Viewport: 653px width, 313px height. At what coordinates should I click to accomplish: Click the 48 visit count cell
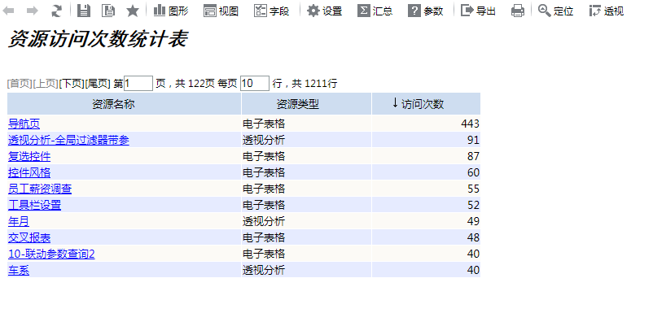(x=426, y=237)
